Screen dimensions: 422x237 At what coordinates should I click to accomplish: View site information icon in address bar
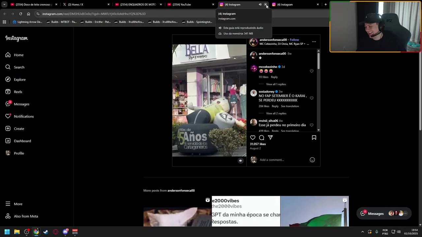point(38,14)
